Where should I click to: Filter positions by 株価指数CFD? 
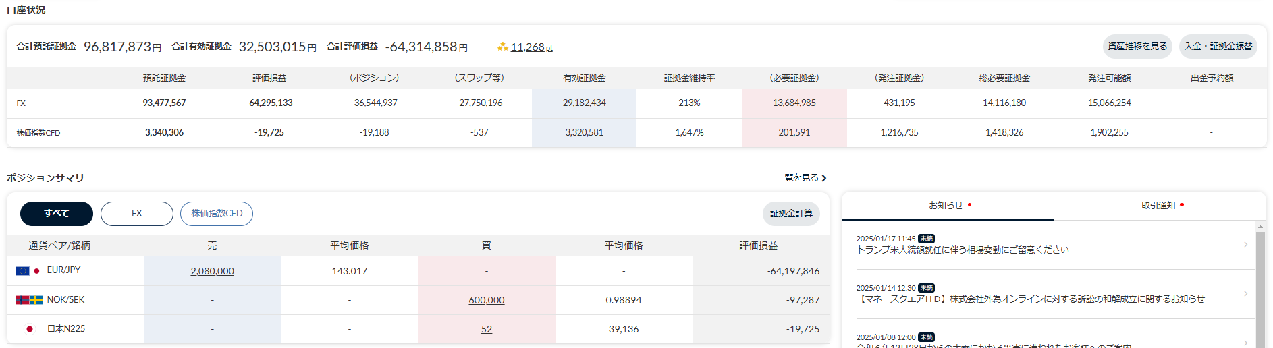pos(217,214)
